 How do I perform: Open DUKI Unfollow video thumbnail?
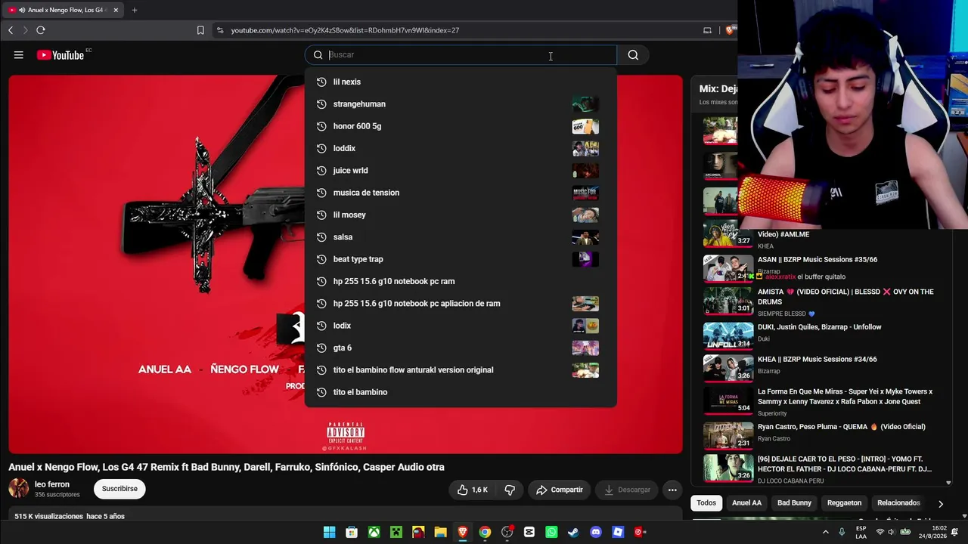[x=728, y=336]
